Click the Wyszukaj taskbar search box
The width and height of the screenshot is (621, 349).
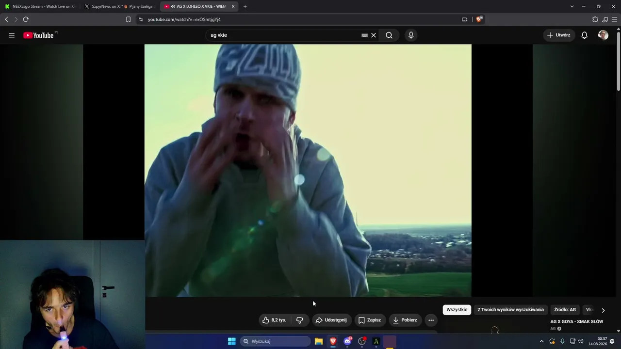[x=276, y=341]
